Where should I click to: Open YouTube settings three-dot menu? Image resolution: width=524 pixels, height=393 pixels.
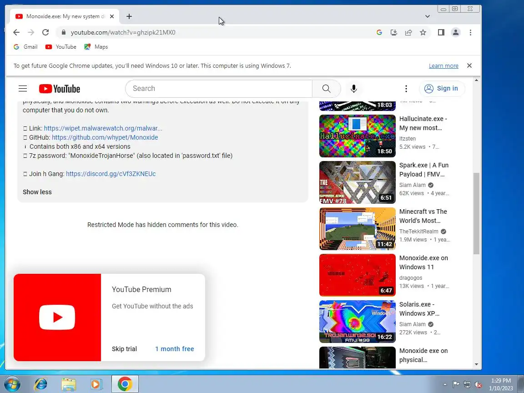pos(406,89)
